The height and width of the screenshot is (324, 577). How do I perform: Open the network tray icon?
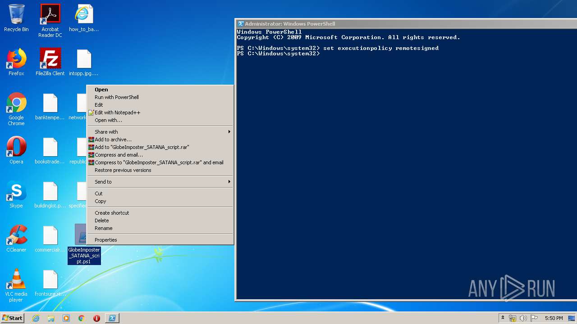pos(513,318)
